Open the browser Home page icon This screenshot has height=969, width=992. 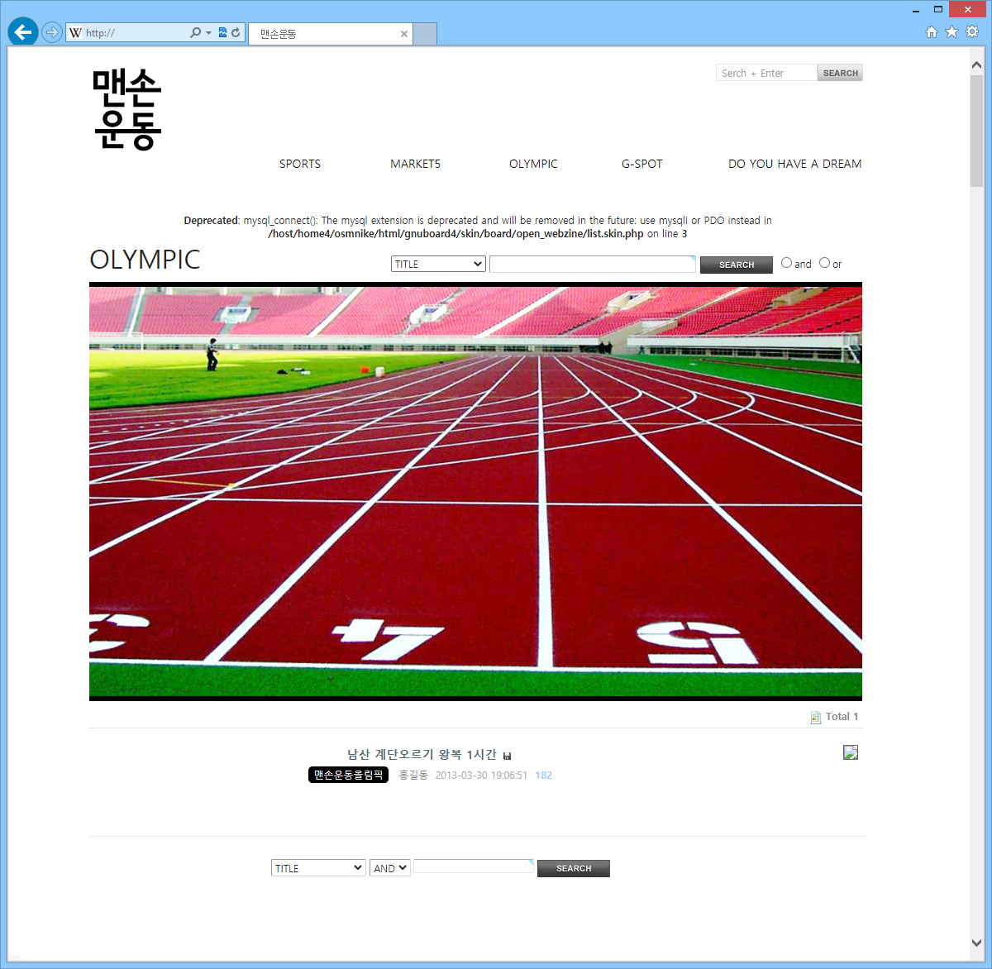click(932, 32)
